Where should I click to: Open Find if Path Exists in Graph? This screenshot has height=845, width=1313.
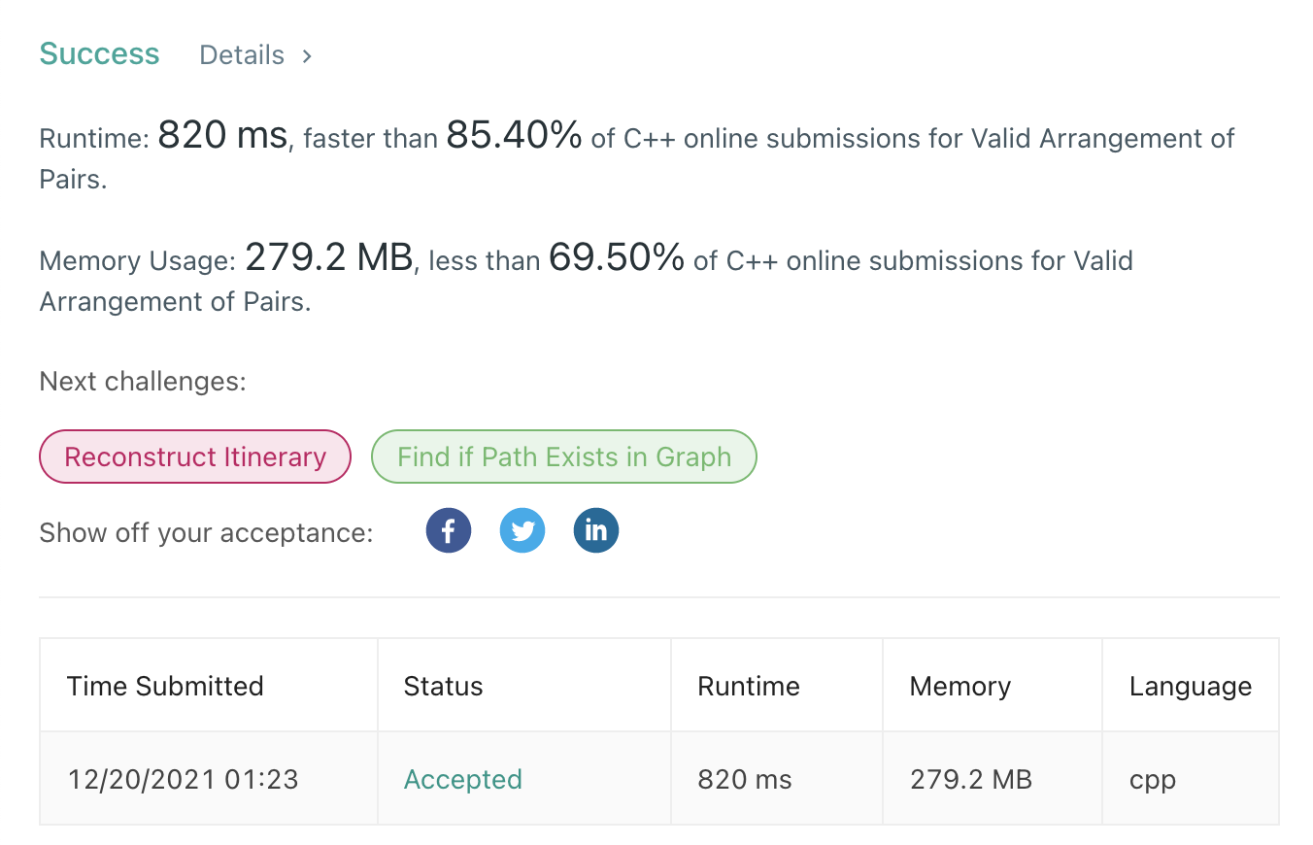[x=563, y=456]
